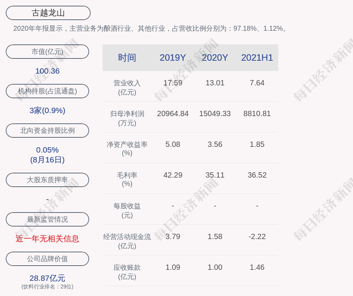353x296 pixels.
Task: Click the 大股东质押率 pill
Action: pyautogui.click(x=47, y=179)
